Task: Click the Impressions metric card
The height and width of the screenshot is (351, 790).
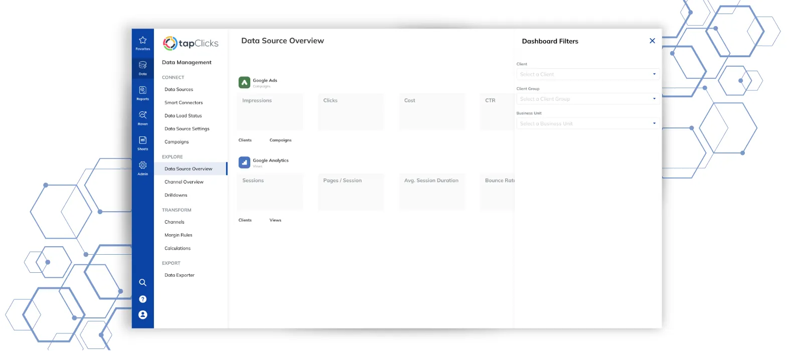Action: (x=270, y=111)
